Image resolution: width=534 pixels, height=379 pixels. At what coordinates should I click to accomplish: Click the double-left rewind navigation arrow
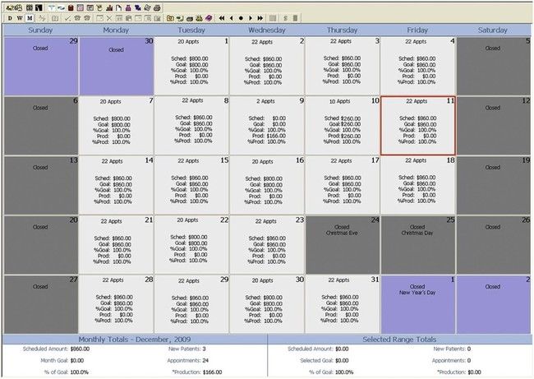tap(222, 17)
